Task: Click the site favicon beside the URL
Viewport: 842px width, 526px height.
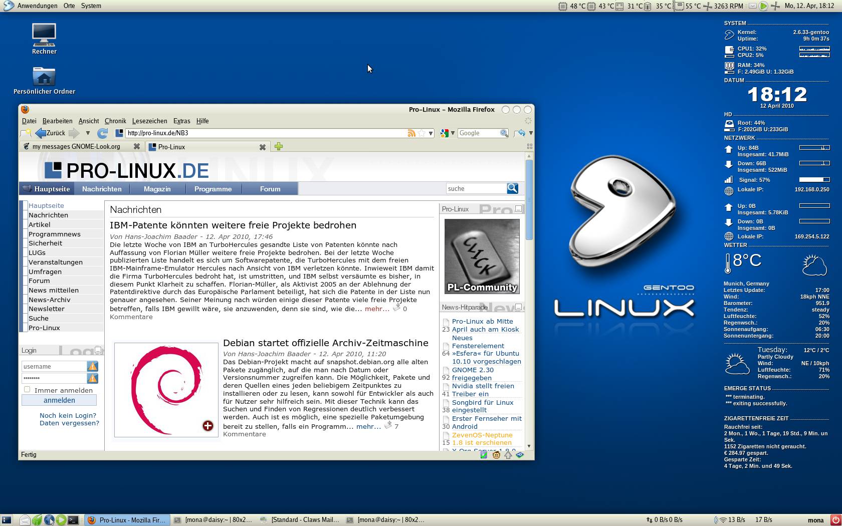Action: (x=119, y=133)
